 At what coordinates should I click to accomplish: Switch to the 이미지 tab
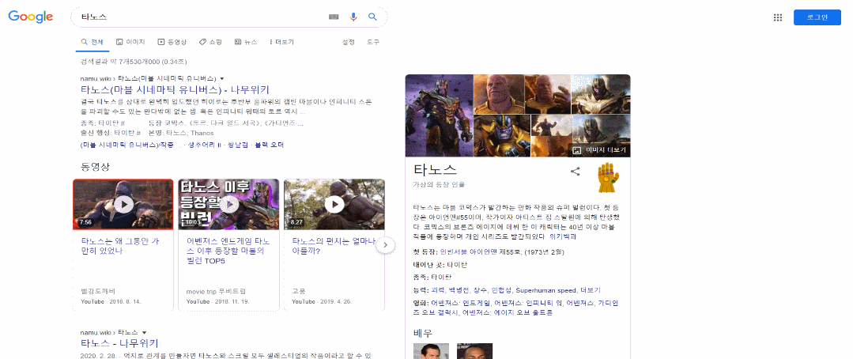click(x=130, y=42)
